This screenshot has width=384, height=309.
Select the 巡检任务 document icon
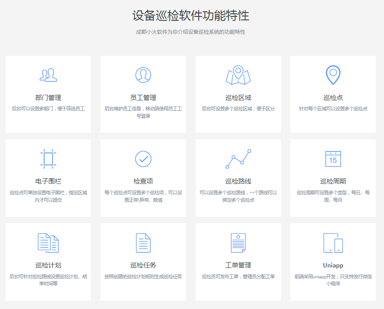click(x=143, y=243)
